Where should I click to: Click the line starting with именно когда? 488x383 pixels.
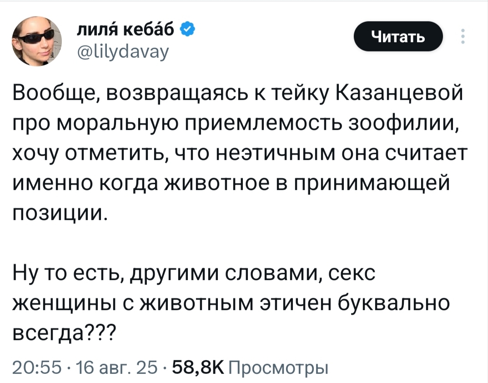(231, 182)
